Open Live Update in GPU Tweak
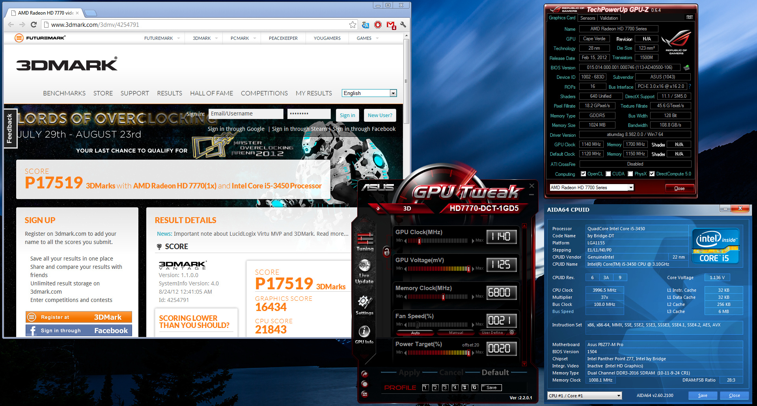The height and width of the screenshot is (406, 757). pyautogui.click(x=364, y=272)
